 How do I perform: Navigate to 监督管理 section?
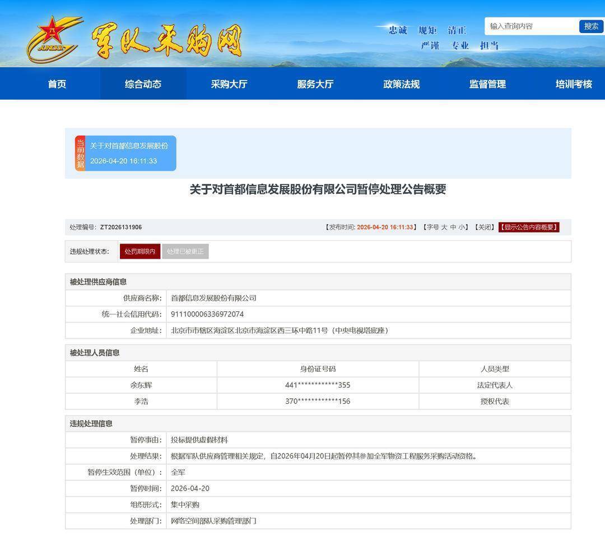pos(487,84)
